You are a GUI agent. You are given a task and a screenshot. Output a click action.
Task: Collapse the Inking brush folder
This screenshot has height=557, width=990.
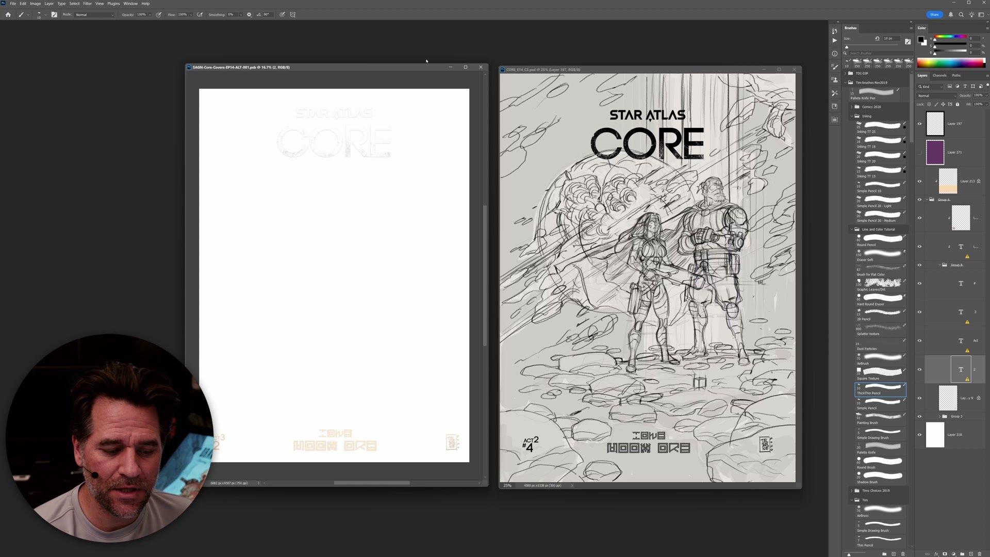(852, 116)
